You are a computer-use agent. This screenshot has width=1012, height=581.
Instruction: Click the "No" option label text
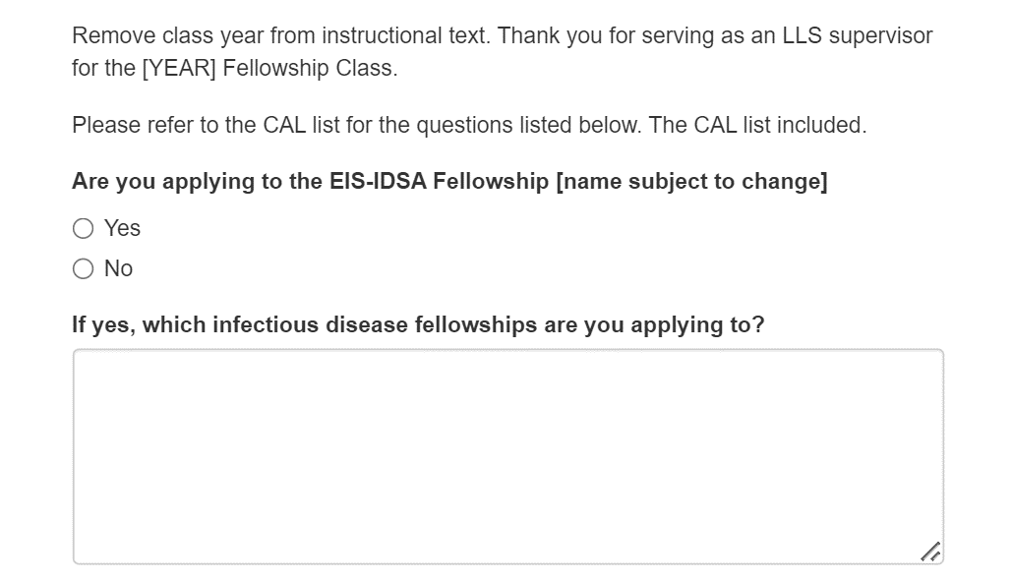(x=119, y=269)
